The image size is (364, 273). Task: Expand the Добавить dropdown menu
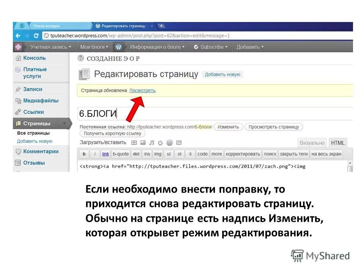click(248, 47)
